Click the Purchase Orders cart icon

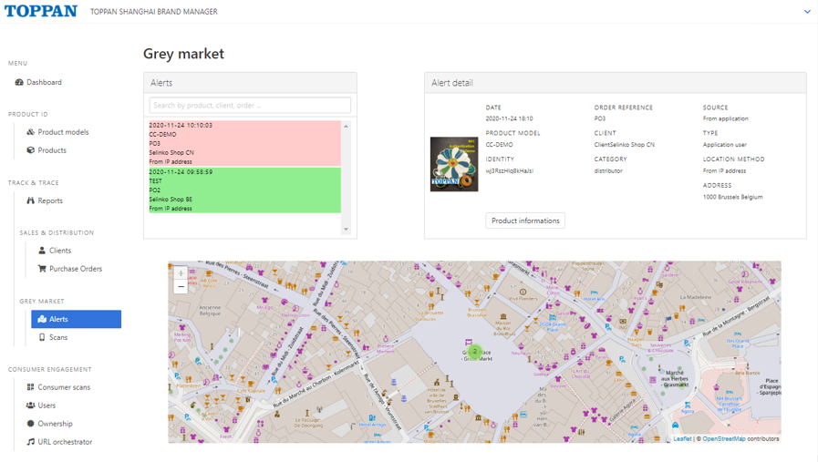42,269
